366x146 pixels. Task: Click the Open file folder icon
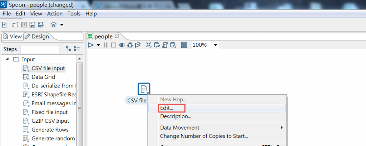coord(15,25)
